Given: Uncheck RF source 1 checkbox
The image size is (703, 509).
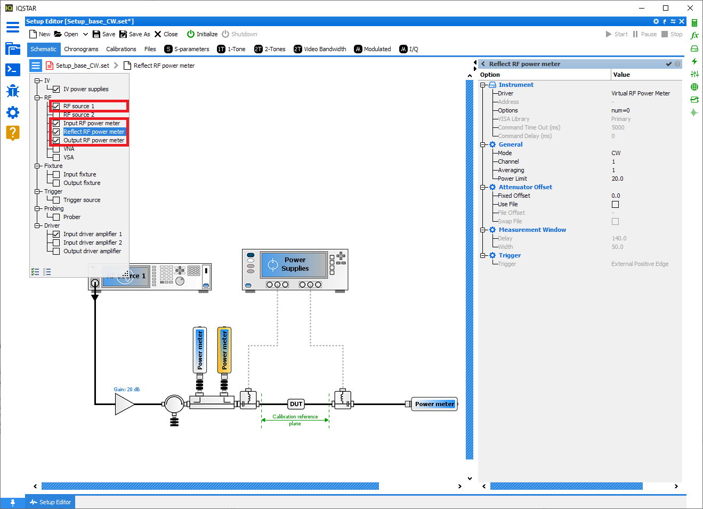Looking at the screenshot, I should (x=56, y=107).
